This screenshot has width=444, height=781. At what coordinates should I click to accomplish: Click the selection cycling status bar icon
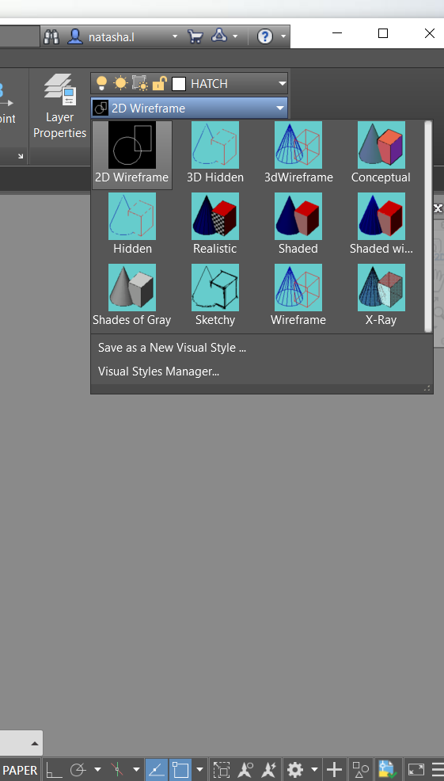click(221, 770)
